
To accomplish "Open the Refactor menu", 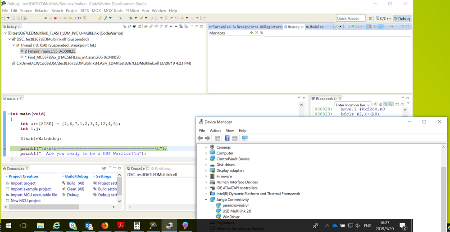I will point(41,11).
